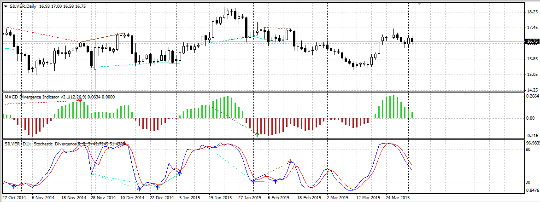Click the 27 Jan 2015 date label

click(x=250, y=198)
